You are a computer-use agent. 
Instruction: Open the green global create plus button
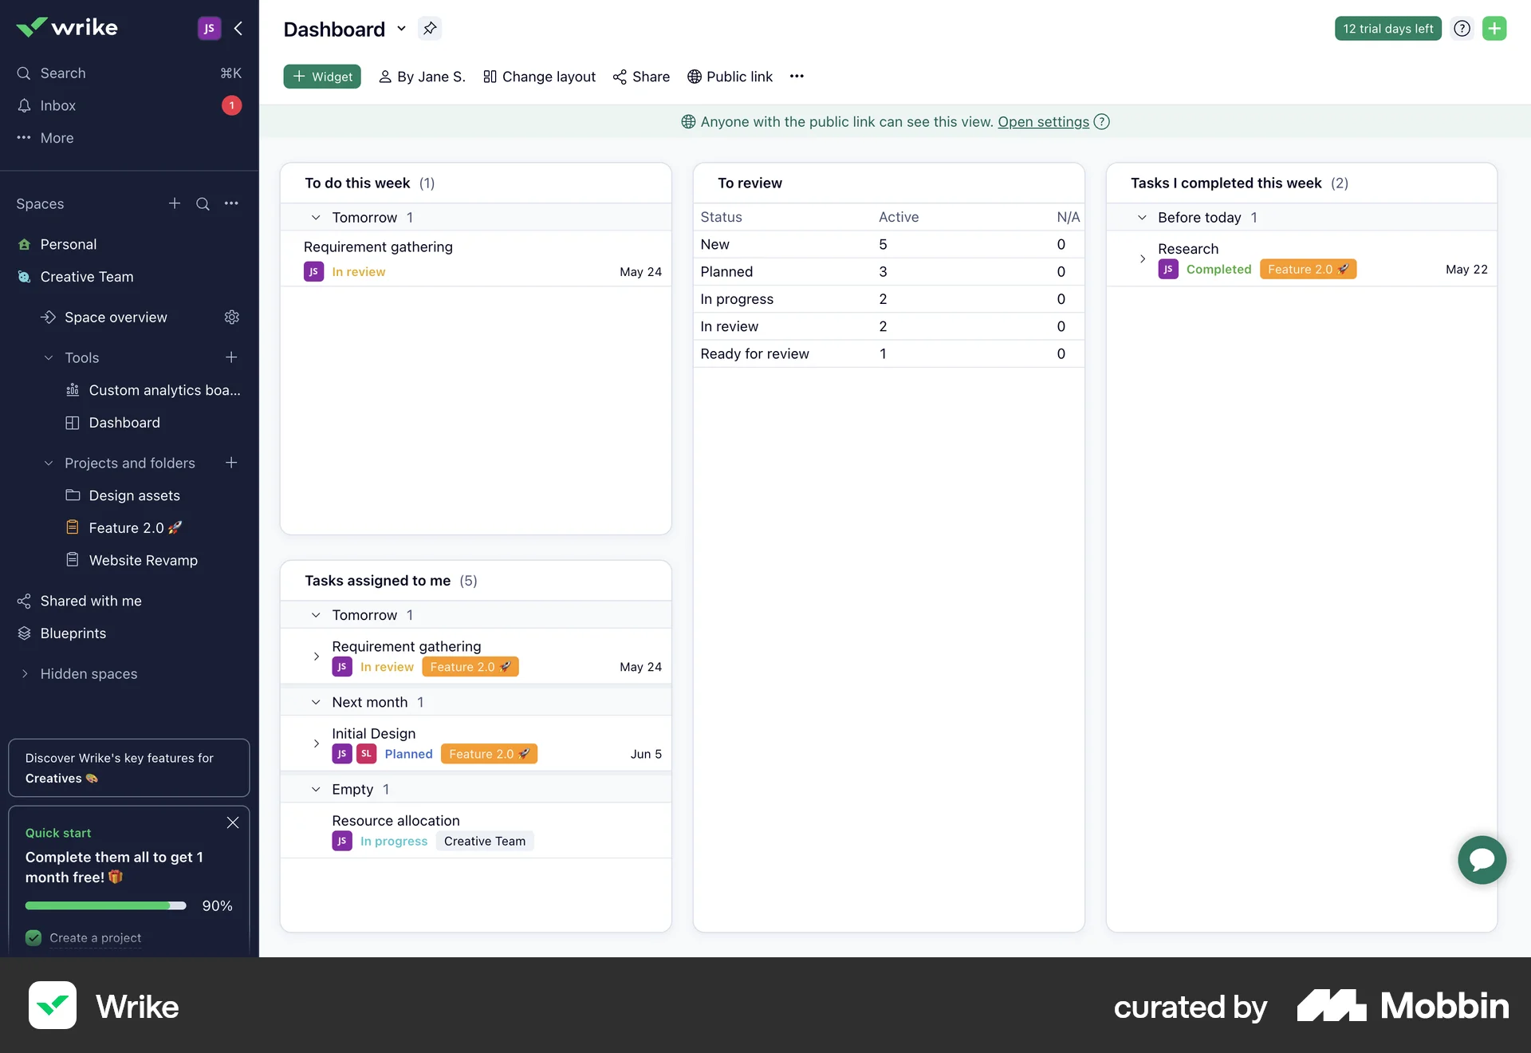click(x=1495, y=28)
